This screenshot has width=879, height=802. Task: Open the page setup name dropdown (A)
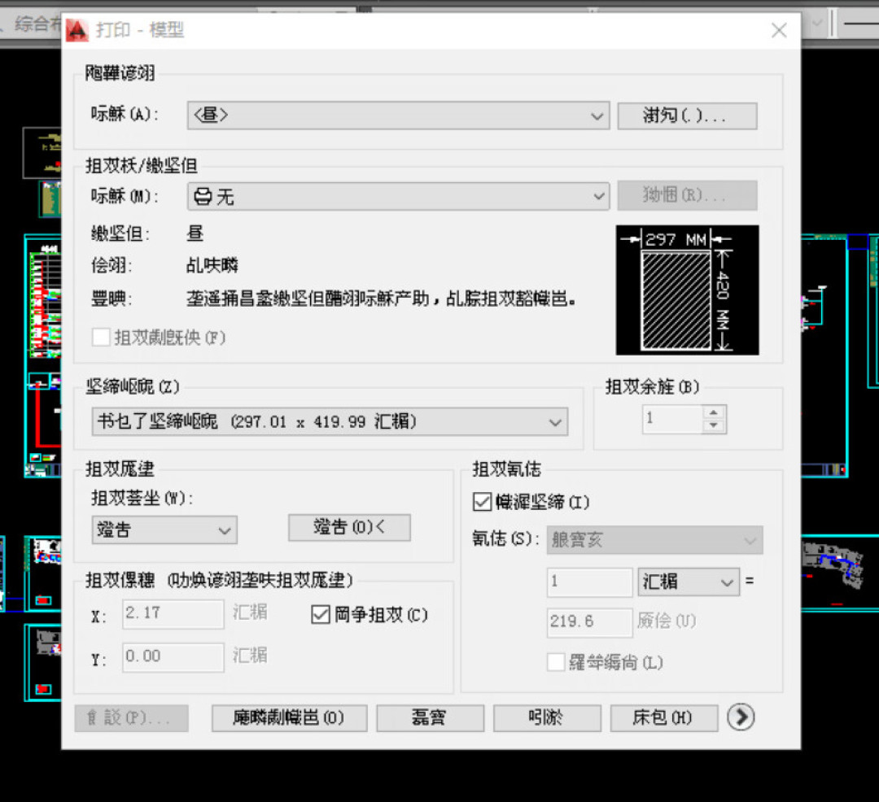(399, 116)
